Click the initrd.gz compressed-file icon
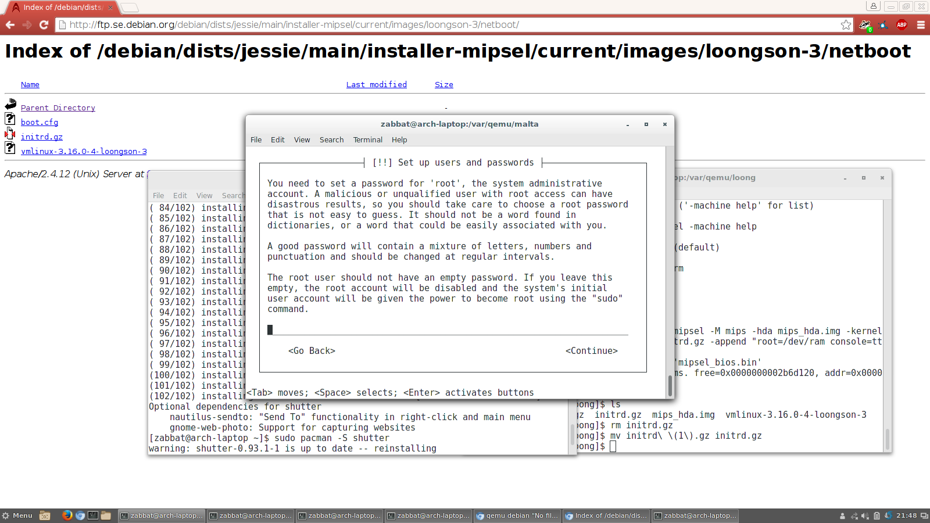The image size is (930, 523). pos(10,134)
